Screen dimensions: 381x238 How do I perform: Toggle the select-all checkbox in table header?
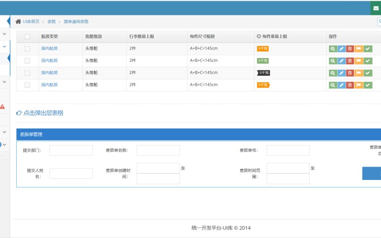(27, 37)
